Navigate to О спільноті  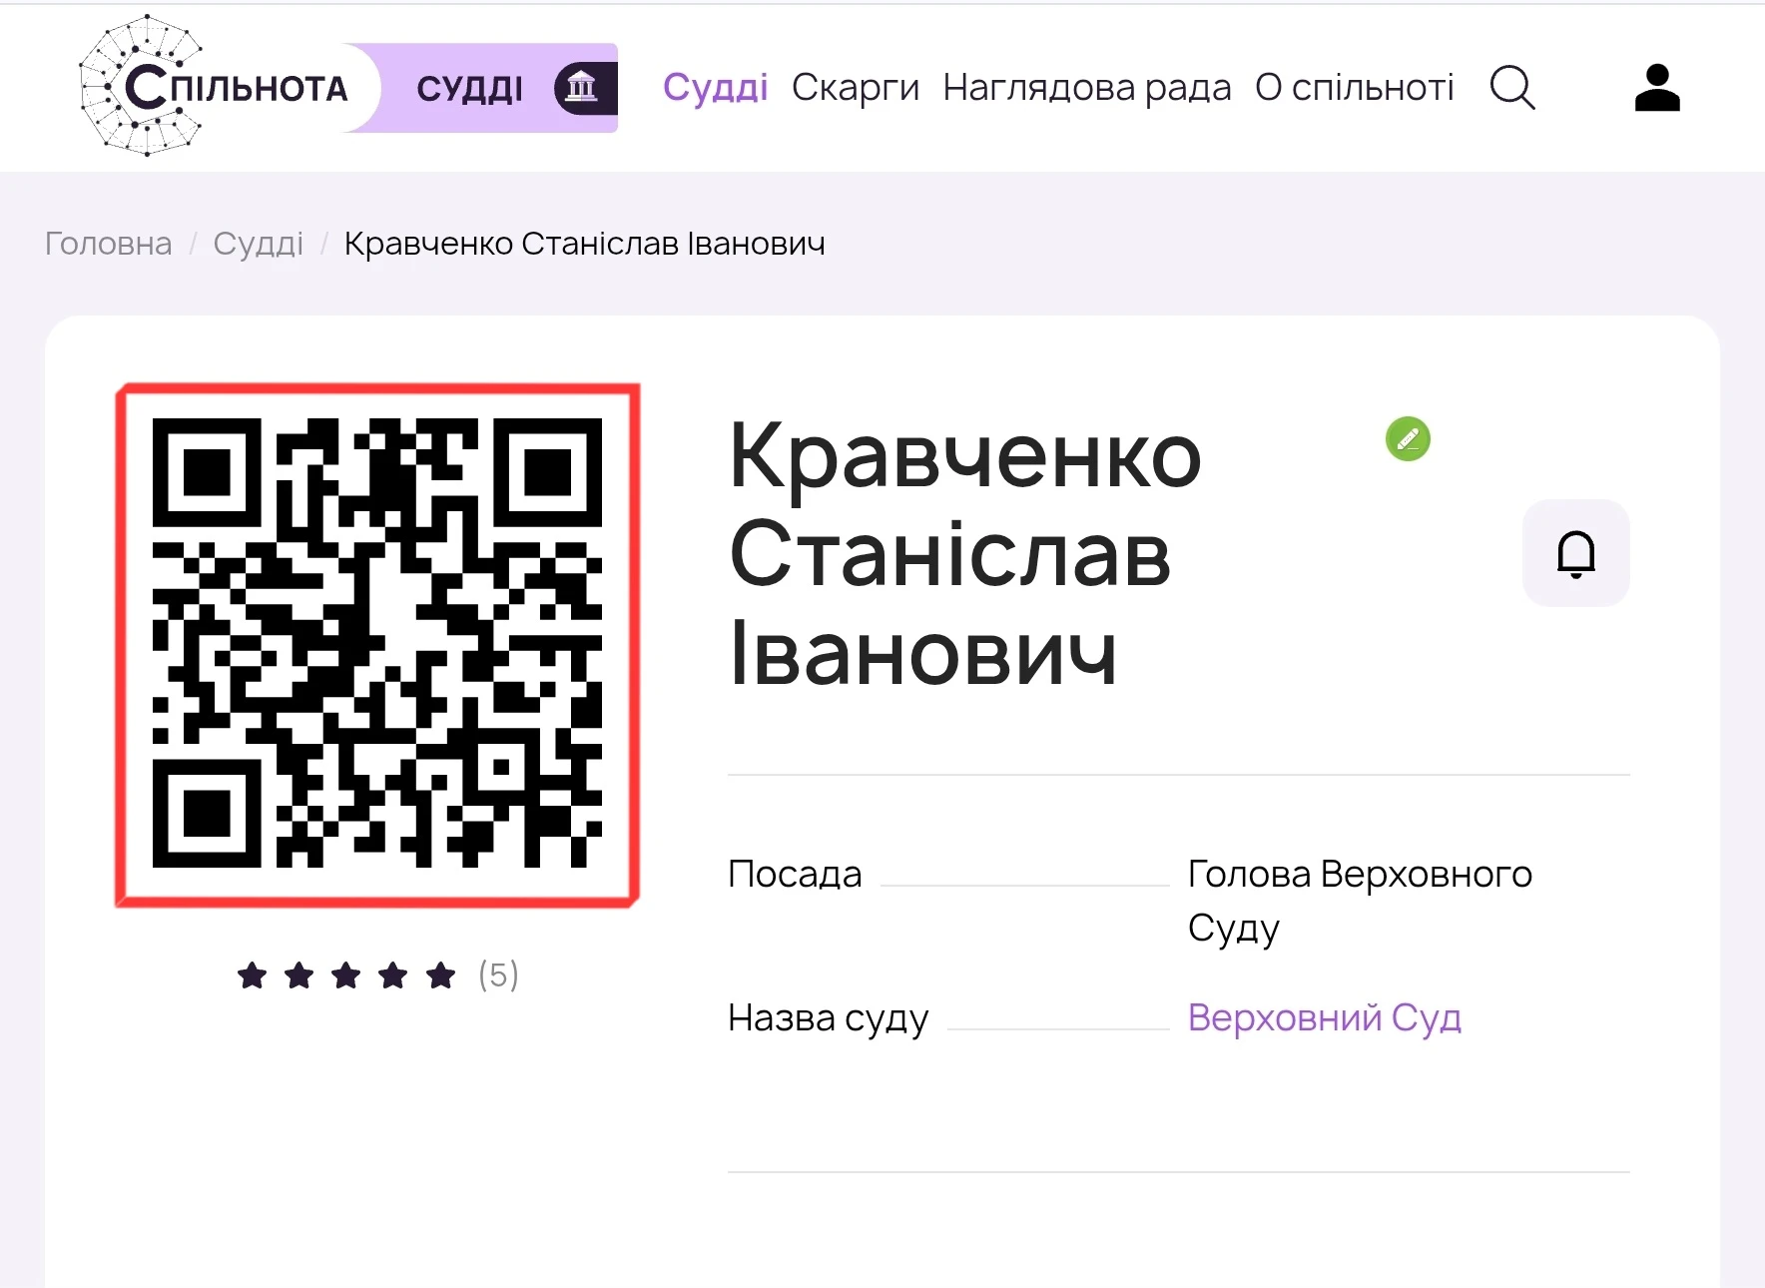[x=1354, y=88]
